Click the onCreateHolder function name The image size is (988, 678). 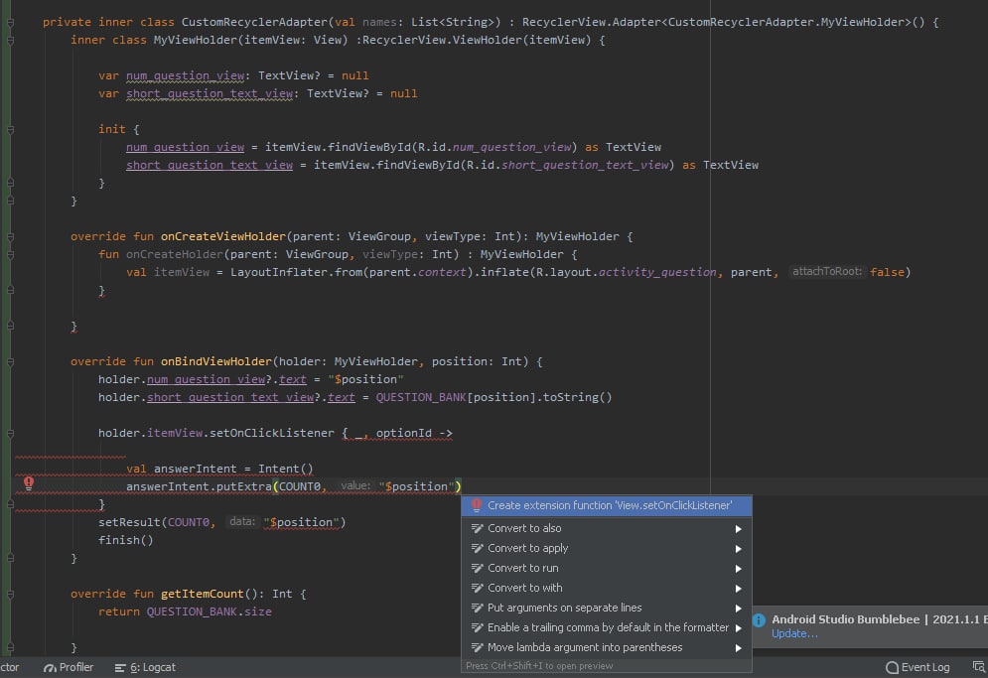coord(175,254)
